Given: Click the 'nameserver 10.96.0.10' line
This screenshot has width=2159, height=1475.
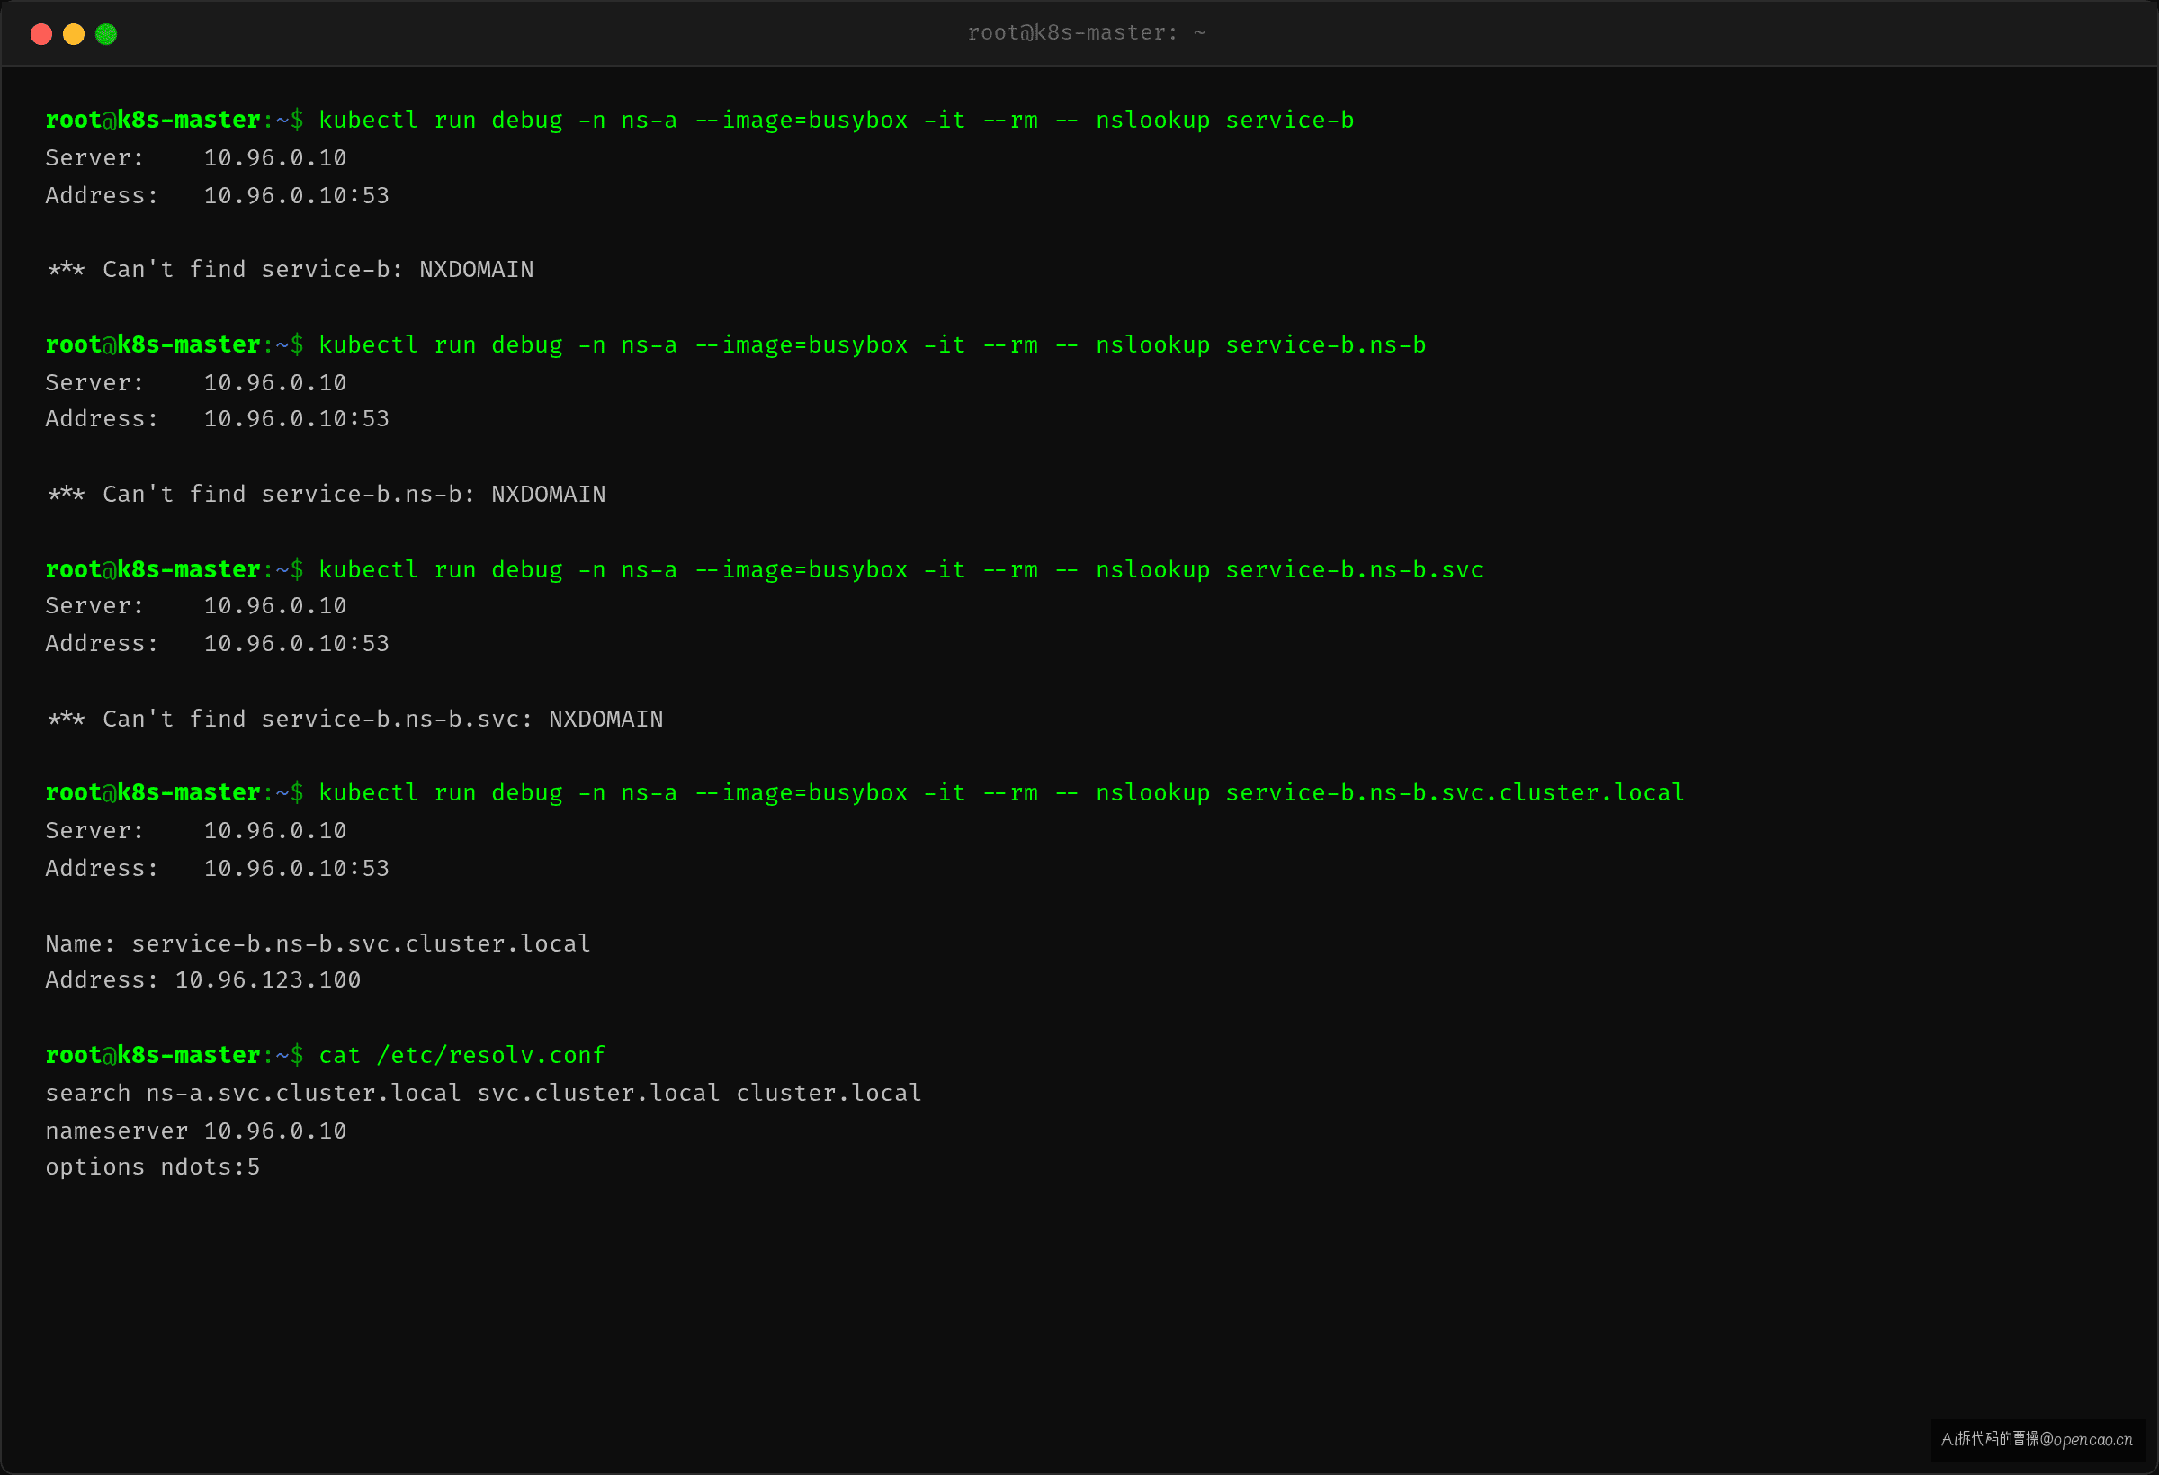Looking at the screenshot, I should click(x=196, y=1131).
